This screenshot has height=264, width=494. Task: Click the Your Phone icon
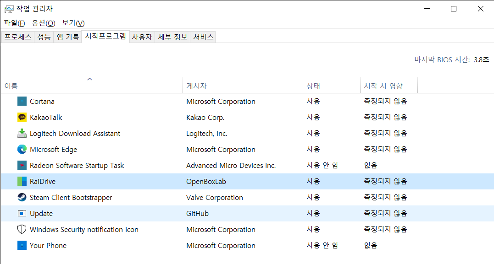(x=22, y=245)
